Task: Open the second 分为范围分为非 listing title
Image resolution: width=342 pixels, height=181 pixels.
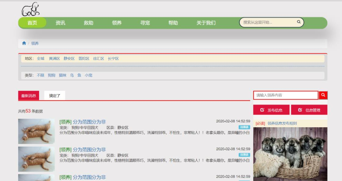Action: coord(89,150)
